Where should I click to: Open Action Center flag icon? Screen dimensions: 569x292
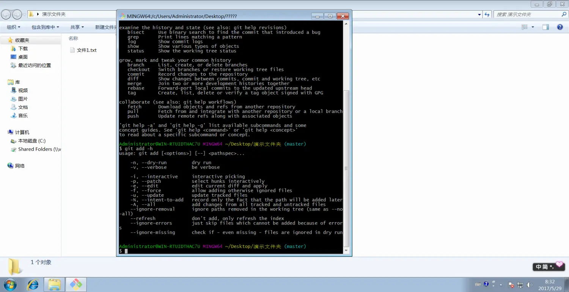click(511, 285)
